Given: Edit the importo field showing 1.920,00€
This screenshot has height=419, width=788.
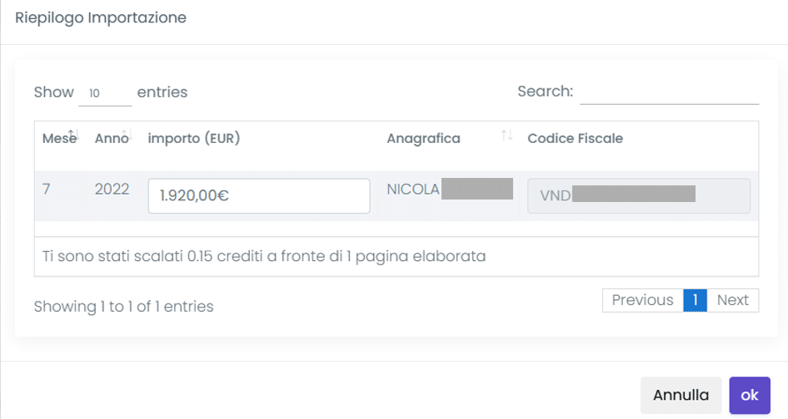Looking at the screenshot, I should [x=259, y=195].
